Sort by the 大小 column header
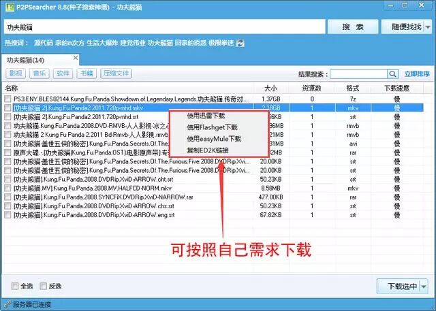The height and width of the screenshot is (311, 436). coord(271,88)
